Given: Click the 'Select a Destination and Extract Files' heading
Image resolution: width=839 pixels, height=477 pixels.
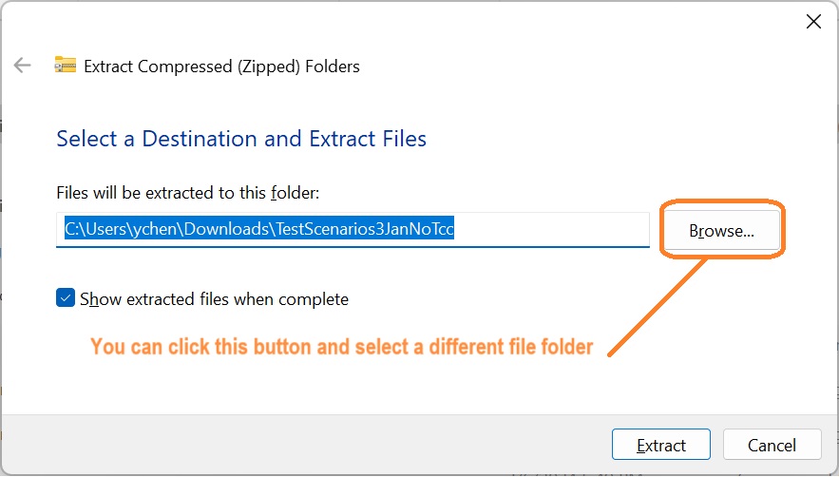Looking at the screenshot, I should click(241, 139).
